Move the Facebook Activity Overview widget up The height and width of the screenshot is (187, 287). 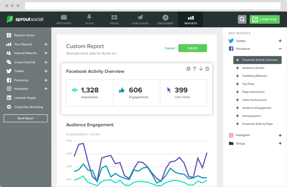coord(195,68)
